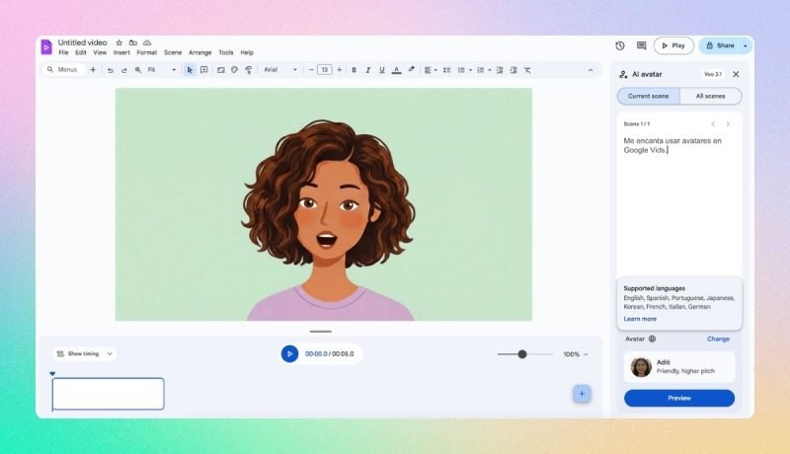This screenshot has width=790, height=454.
Task: Click the font size field showing 13
Action: 325,70
